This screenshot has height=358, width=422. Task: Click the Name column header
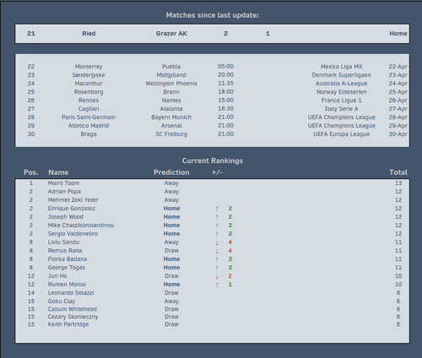click(58, 172)
